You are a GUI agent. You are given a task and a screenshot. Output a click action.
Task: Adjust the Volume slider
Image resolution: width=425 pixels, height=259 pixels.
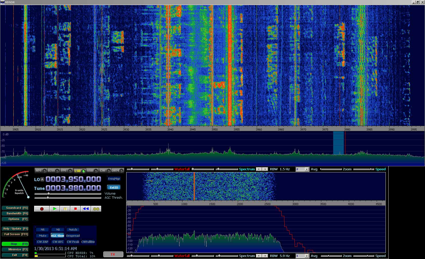point(68,194)
